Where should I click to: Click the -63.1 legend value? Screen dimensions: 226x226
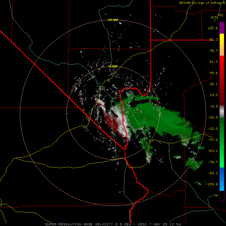213,151
